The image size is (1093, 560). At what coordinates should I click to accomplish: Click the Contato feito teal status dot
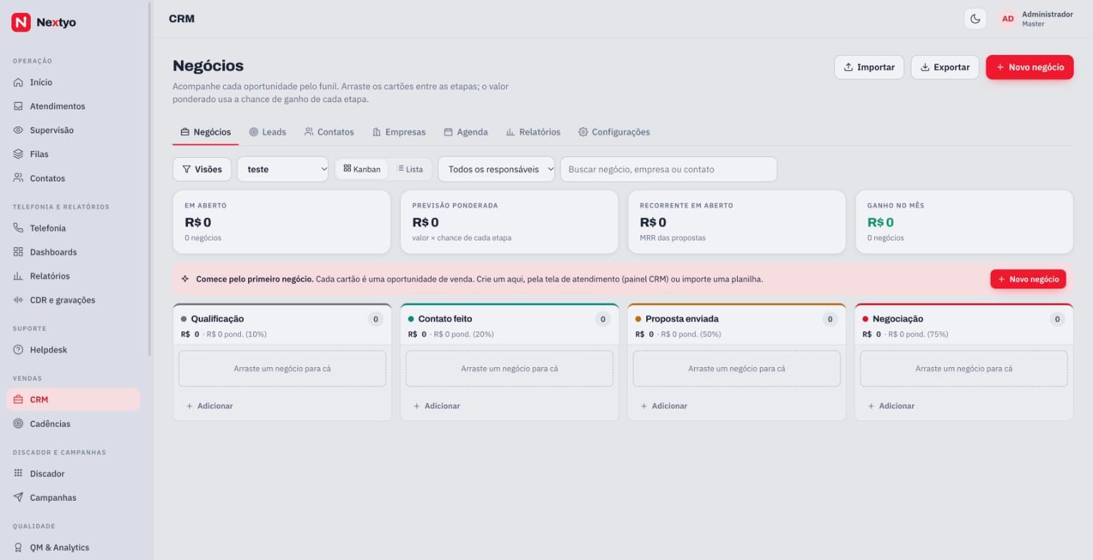pyautogui.click(x=411, y=319)
